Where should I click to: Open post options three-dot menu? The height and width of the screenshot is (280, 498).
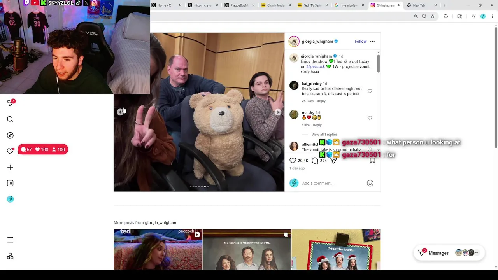pos(372,41)
